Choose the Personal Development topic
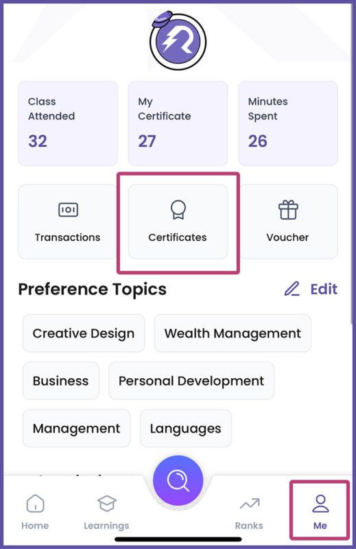The height and width of the screenshot is (549, 356). click(191, 381)
